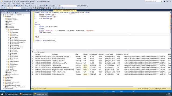Click the Cut scissors icon

(x=40, y=6)
